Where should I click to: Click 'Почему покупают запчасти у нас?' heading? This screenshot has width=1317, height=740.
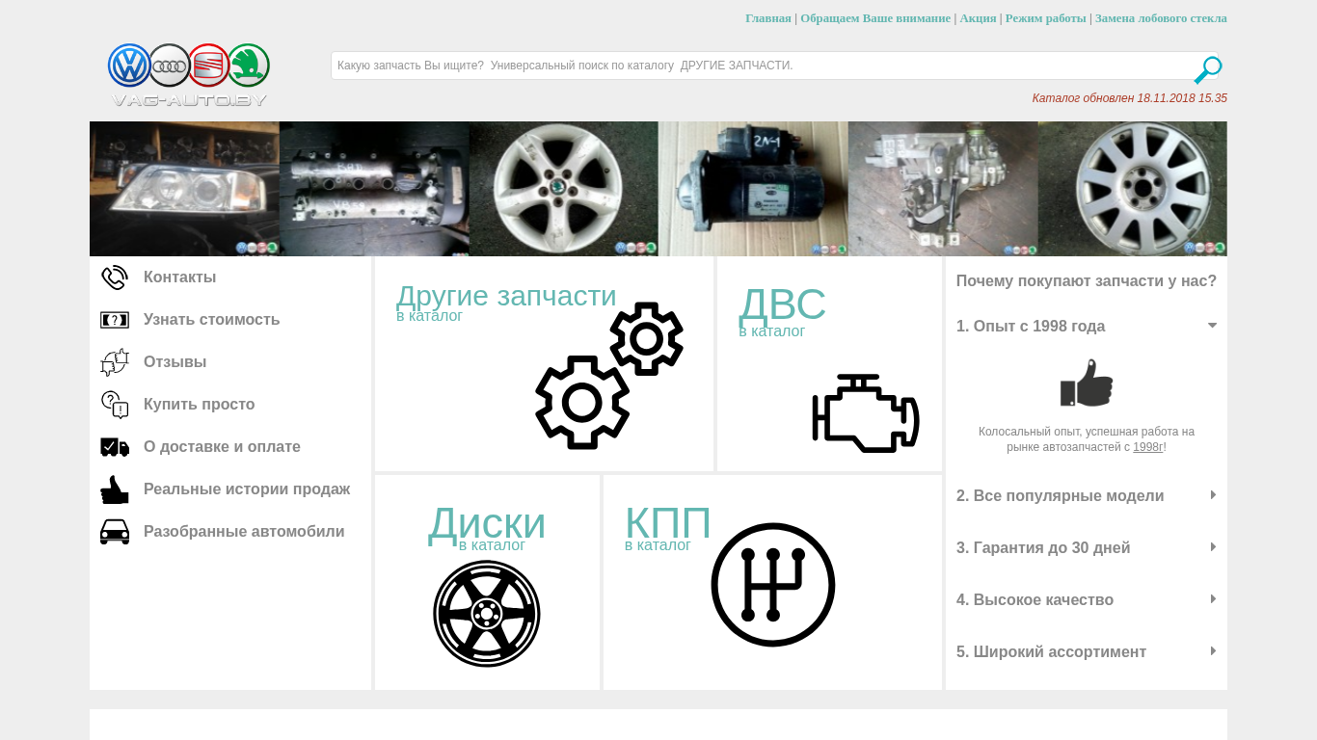1087,281
